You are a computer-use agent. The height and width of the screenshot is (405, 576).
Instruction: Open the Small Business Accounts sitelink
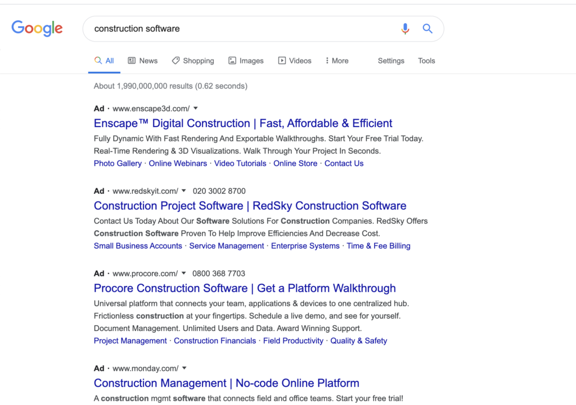pos(138,246)
